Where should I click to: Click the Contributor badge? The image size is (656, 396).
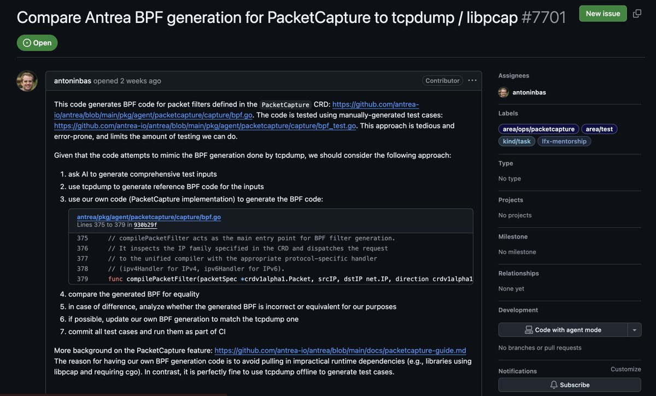click(442, 80)
